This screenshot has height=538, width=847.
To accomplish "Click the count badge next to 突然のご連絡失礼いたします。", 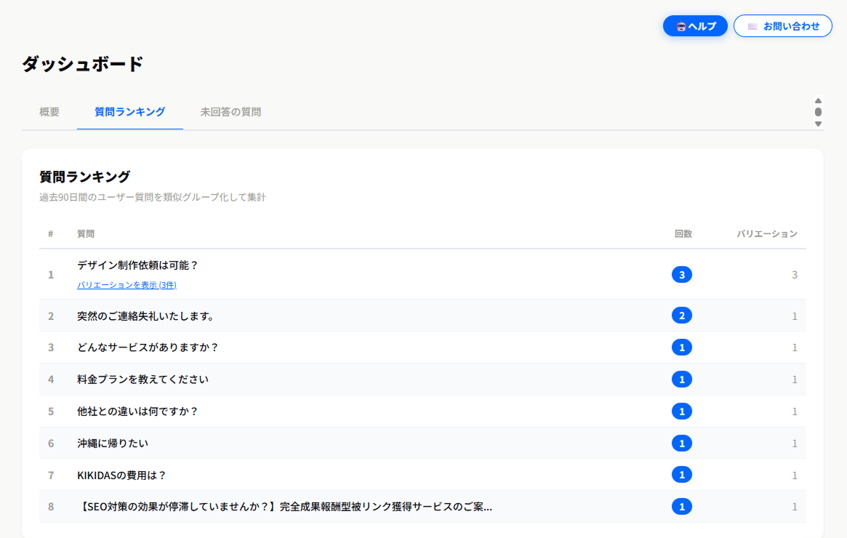I will pos(682,315).
